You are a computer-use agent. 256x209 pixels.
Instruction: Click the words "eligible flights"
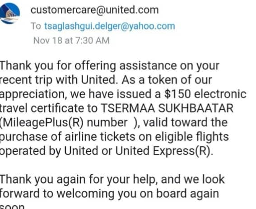click(192, 137)
